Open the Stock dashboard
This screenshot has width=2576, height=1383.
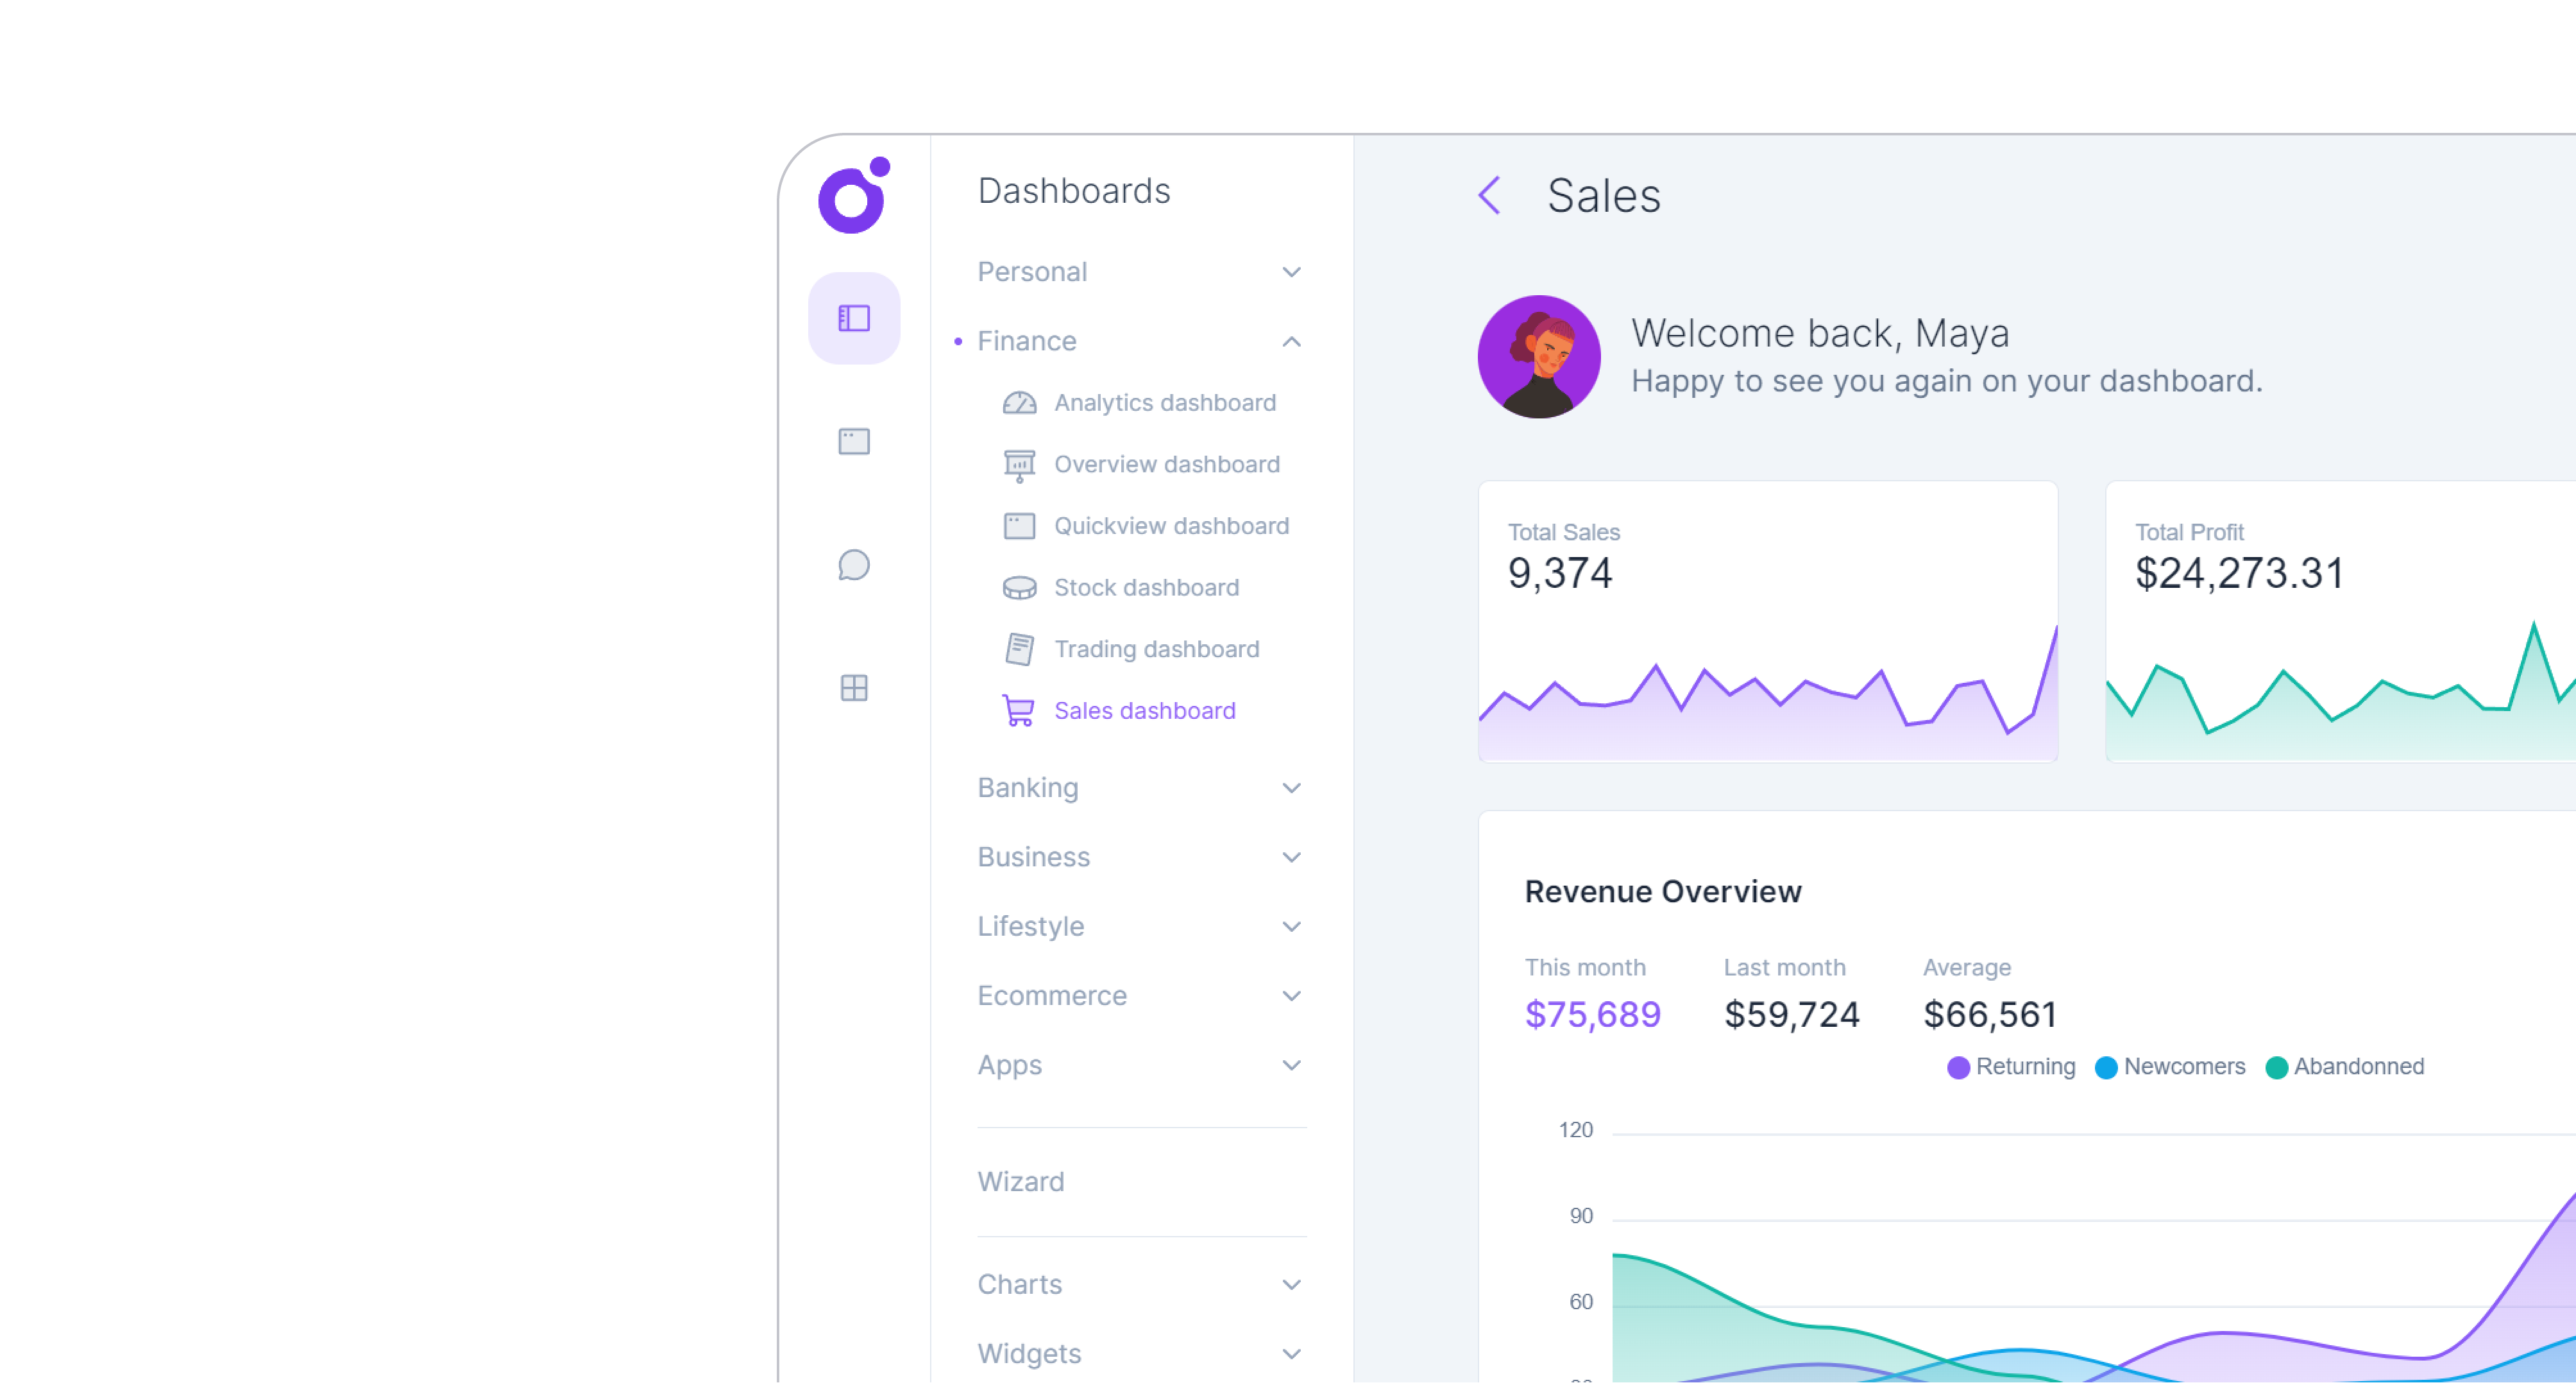pyautogui.click(x=1145, y=587)
